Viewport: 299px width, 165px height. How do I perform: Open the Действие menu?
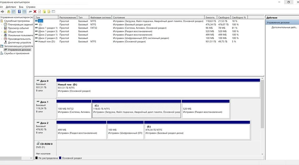tap(11, 7)
